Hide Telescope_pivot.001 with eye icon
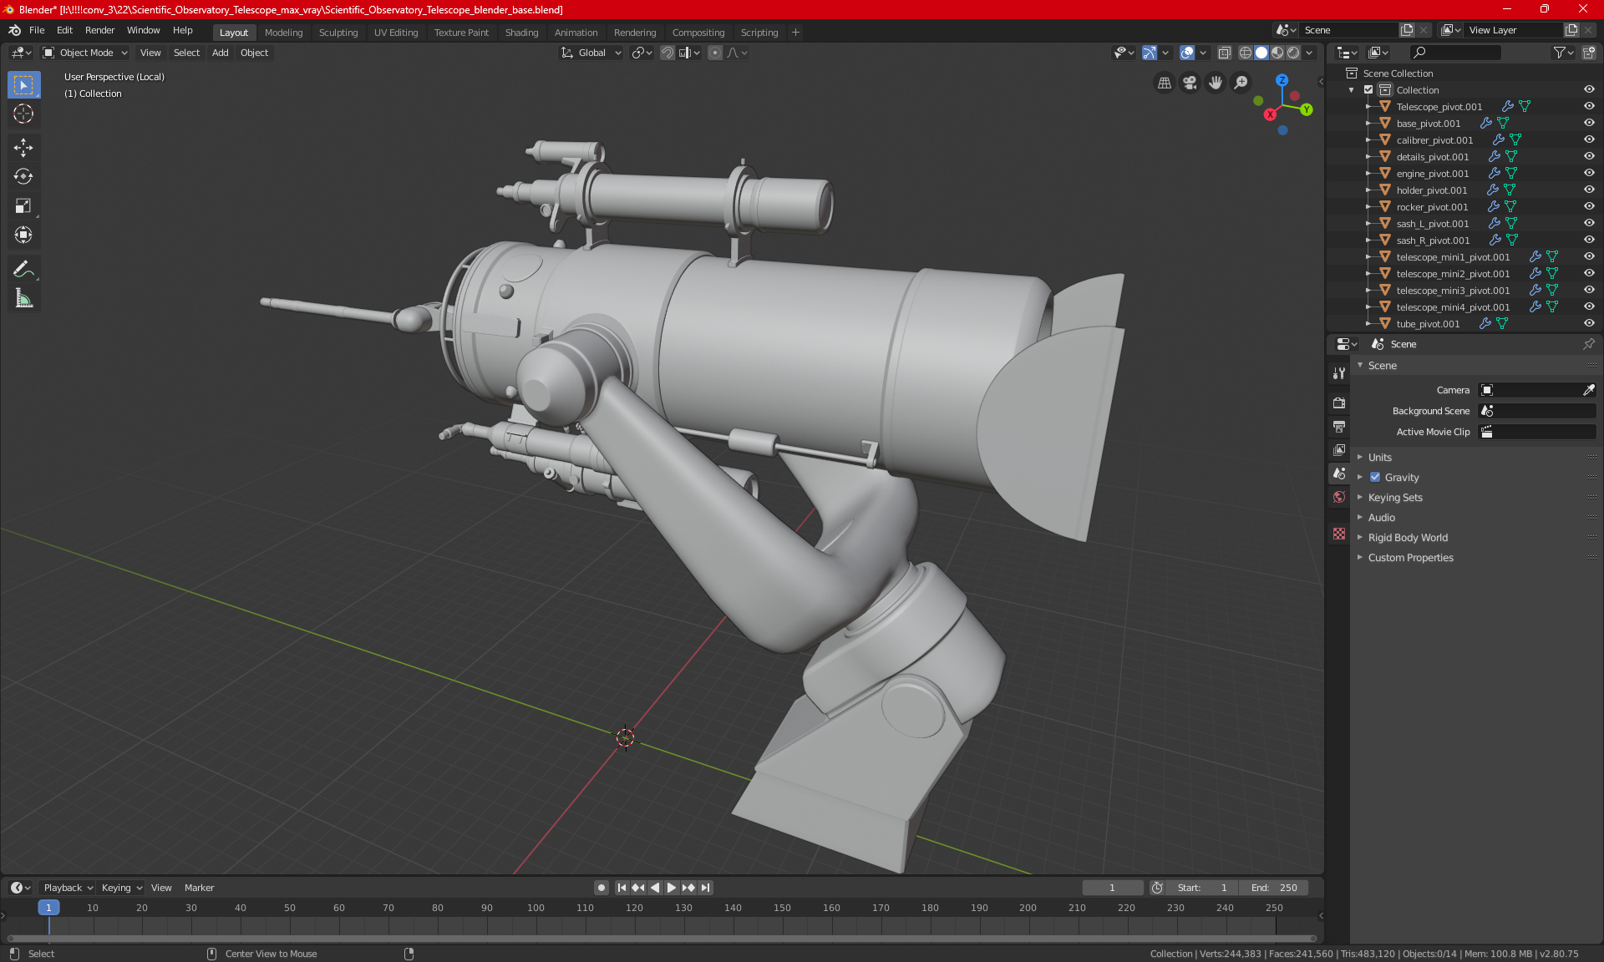The width and height of the screenshot is (1604, 962). (x=1589, y=106)
